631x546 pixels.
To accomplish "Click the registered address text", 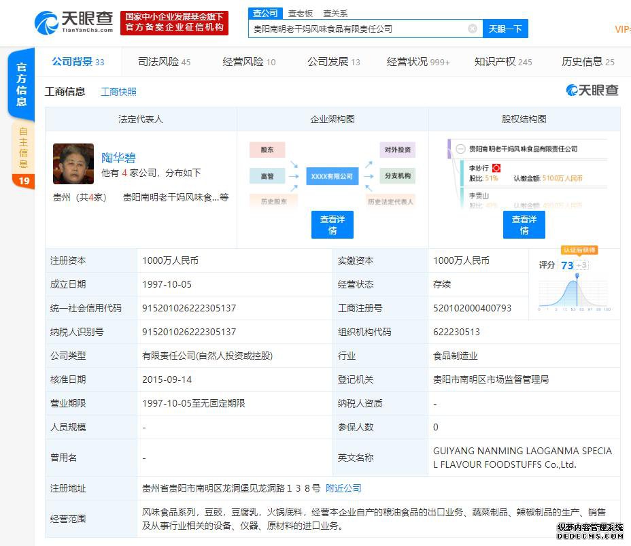I will 231,488.
